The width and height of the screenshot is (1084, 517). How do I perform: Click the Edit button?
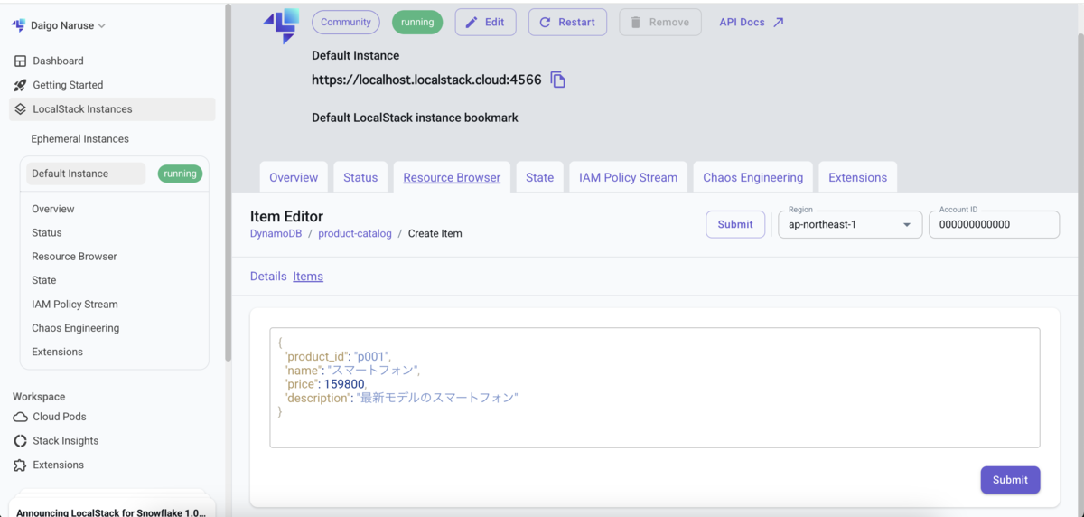pos(485,23)
